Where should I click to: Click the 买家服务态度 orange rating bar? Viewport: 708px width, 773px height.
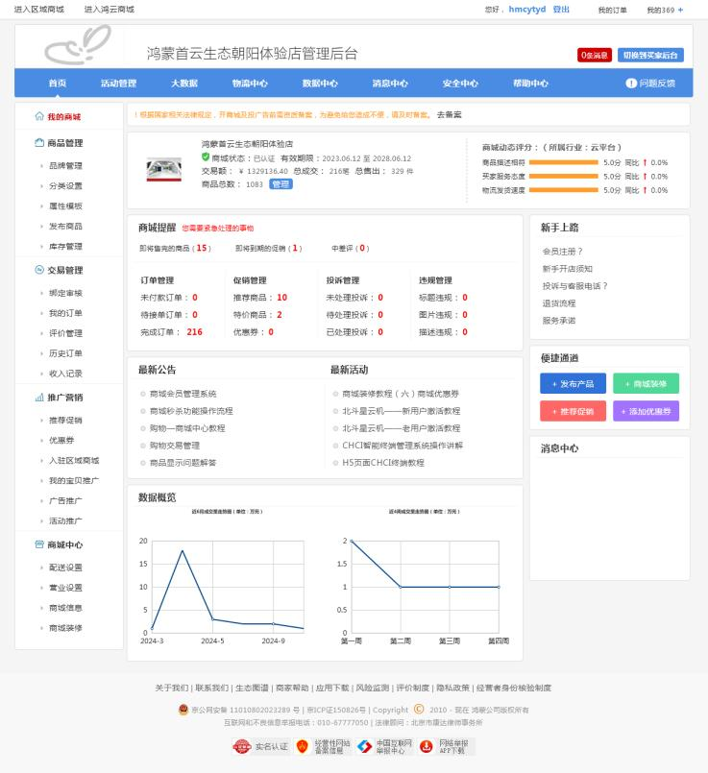pos(564,176)
